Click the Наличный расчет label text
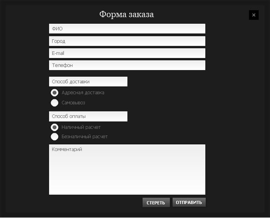The width and height of the screenshot is (270, 218). click(x=81, y=127)
